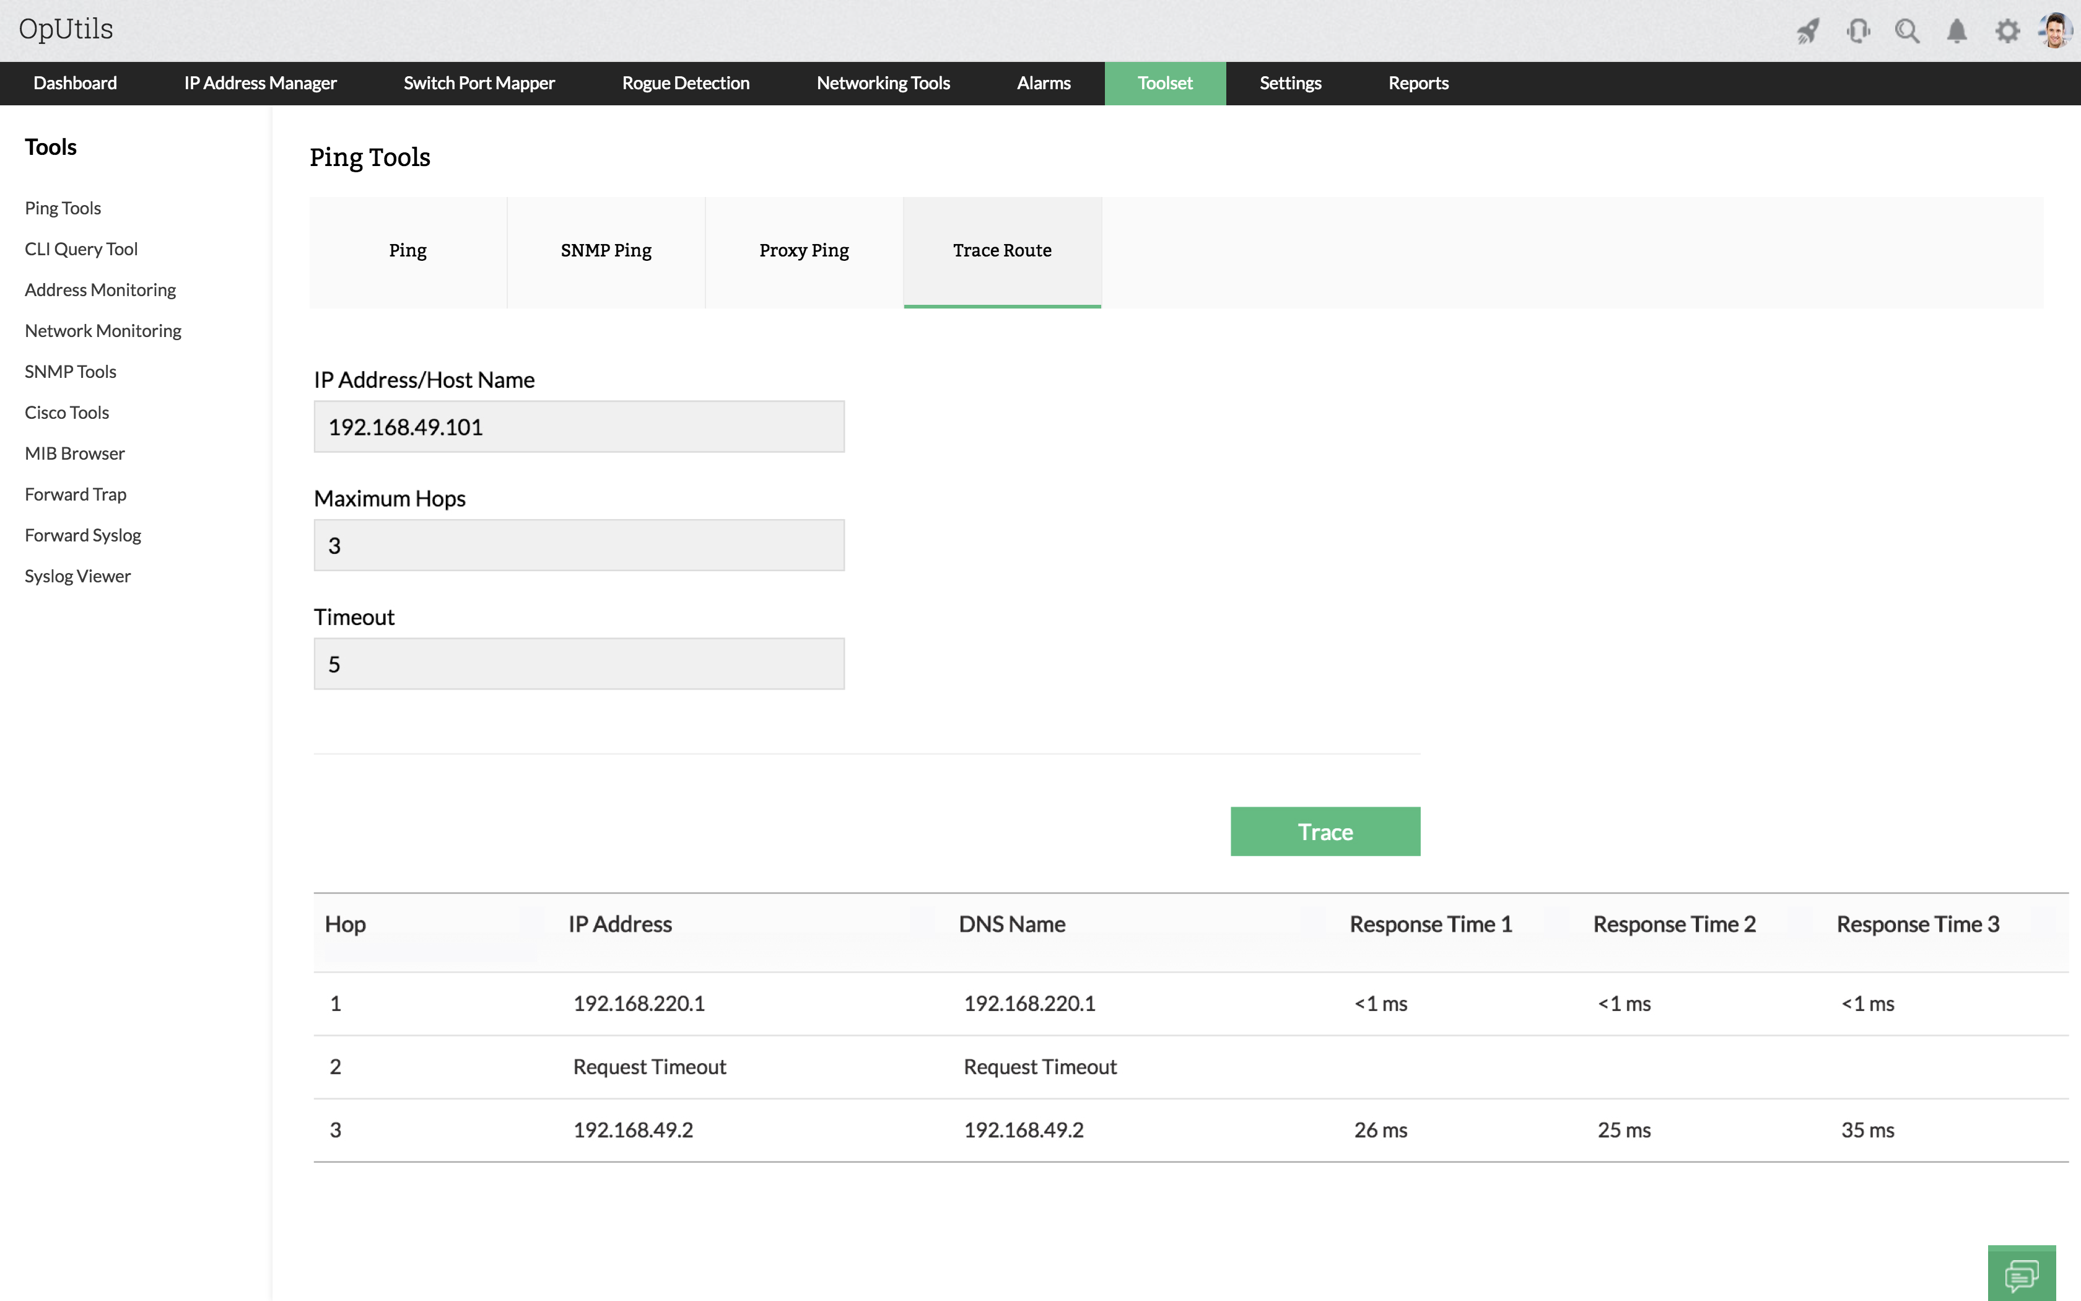Open the MIB Browser sidebar link
This screenshot has height=1301, width=2081.
(x=75, y=453)
